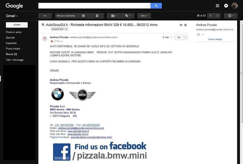Screen dimensions: 243x164
Task: Click the blue search magnifier button
Action: tap(156, 6)
